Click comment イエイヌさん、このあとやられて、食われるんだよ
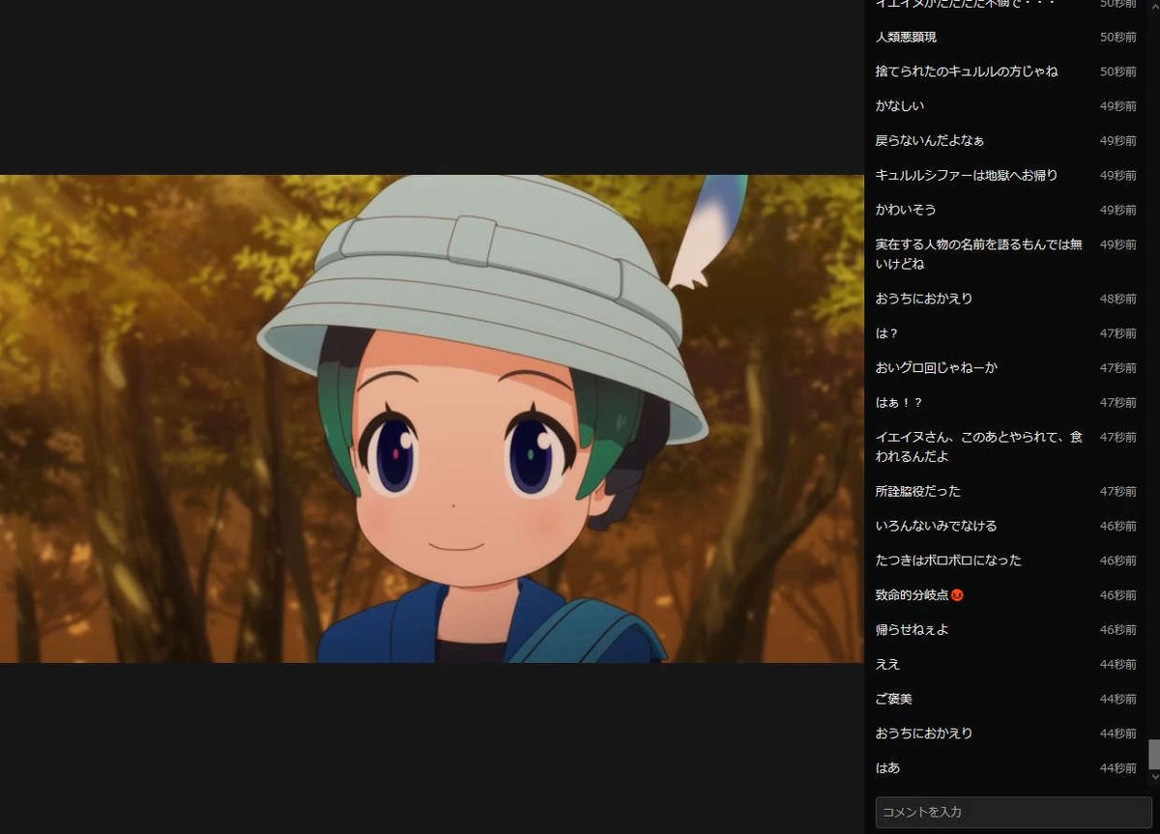This screenshot has width=1160, height=834. click(978, 446)
